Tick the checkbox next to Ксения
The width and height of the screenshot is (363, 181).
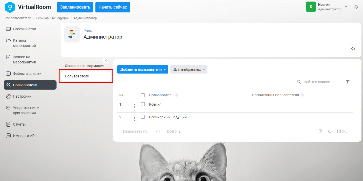pos(143,104)
